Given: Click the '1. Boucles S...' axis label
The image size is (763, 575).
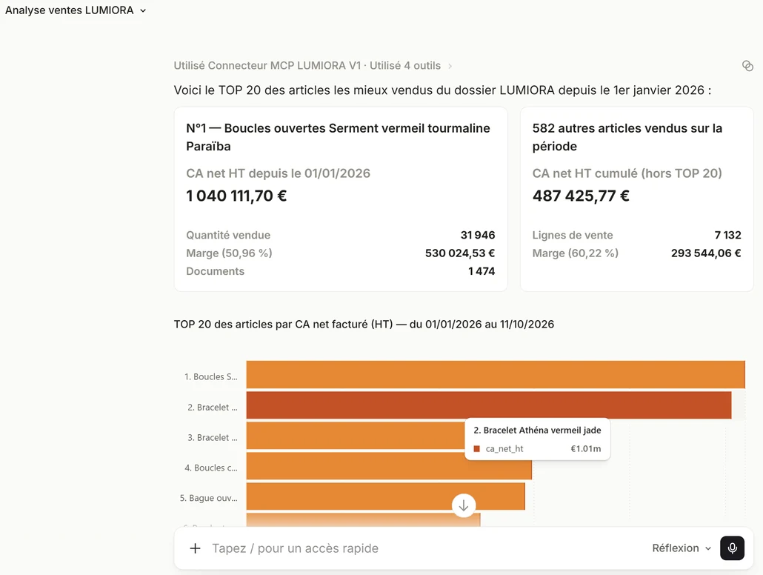Looking at the screenshot, I should 210,377.
